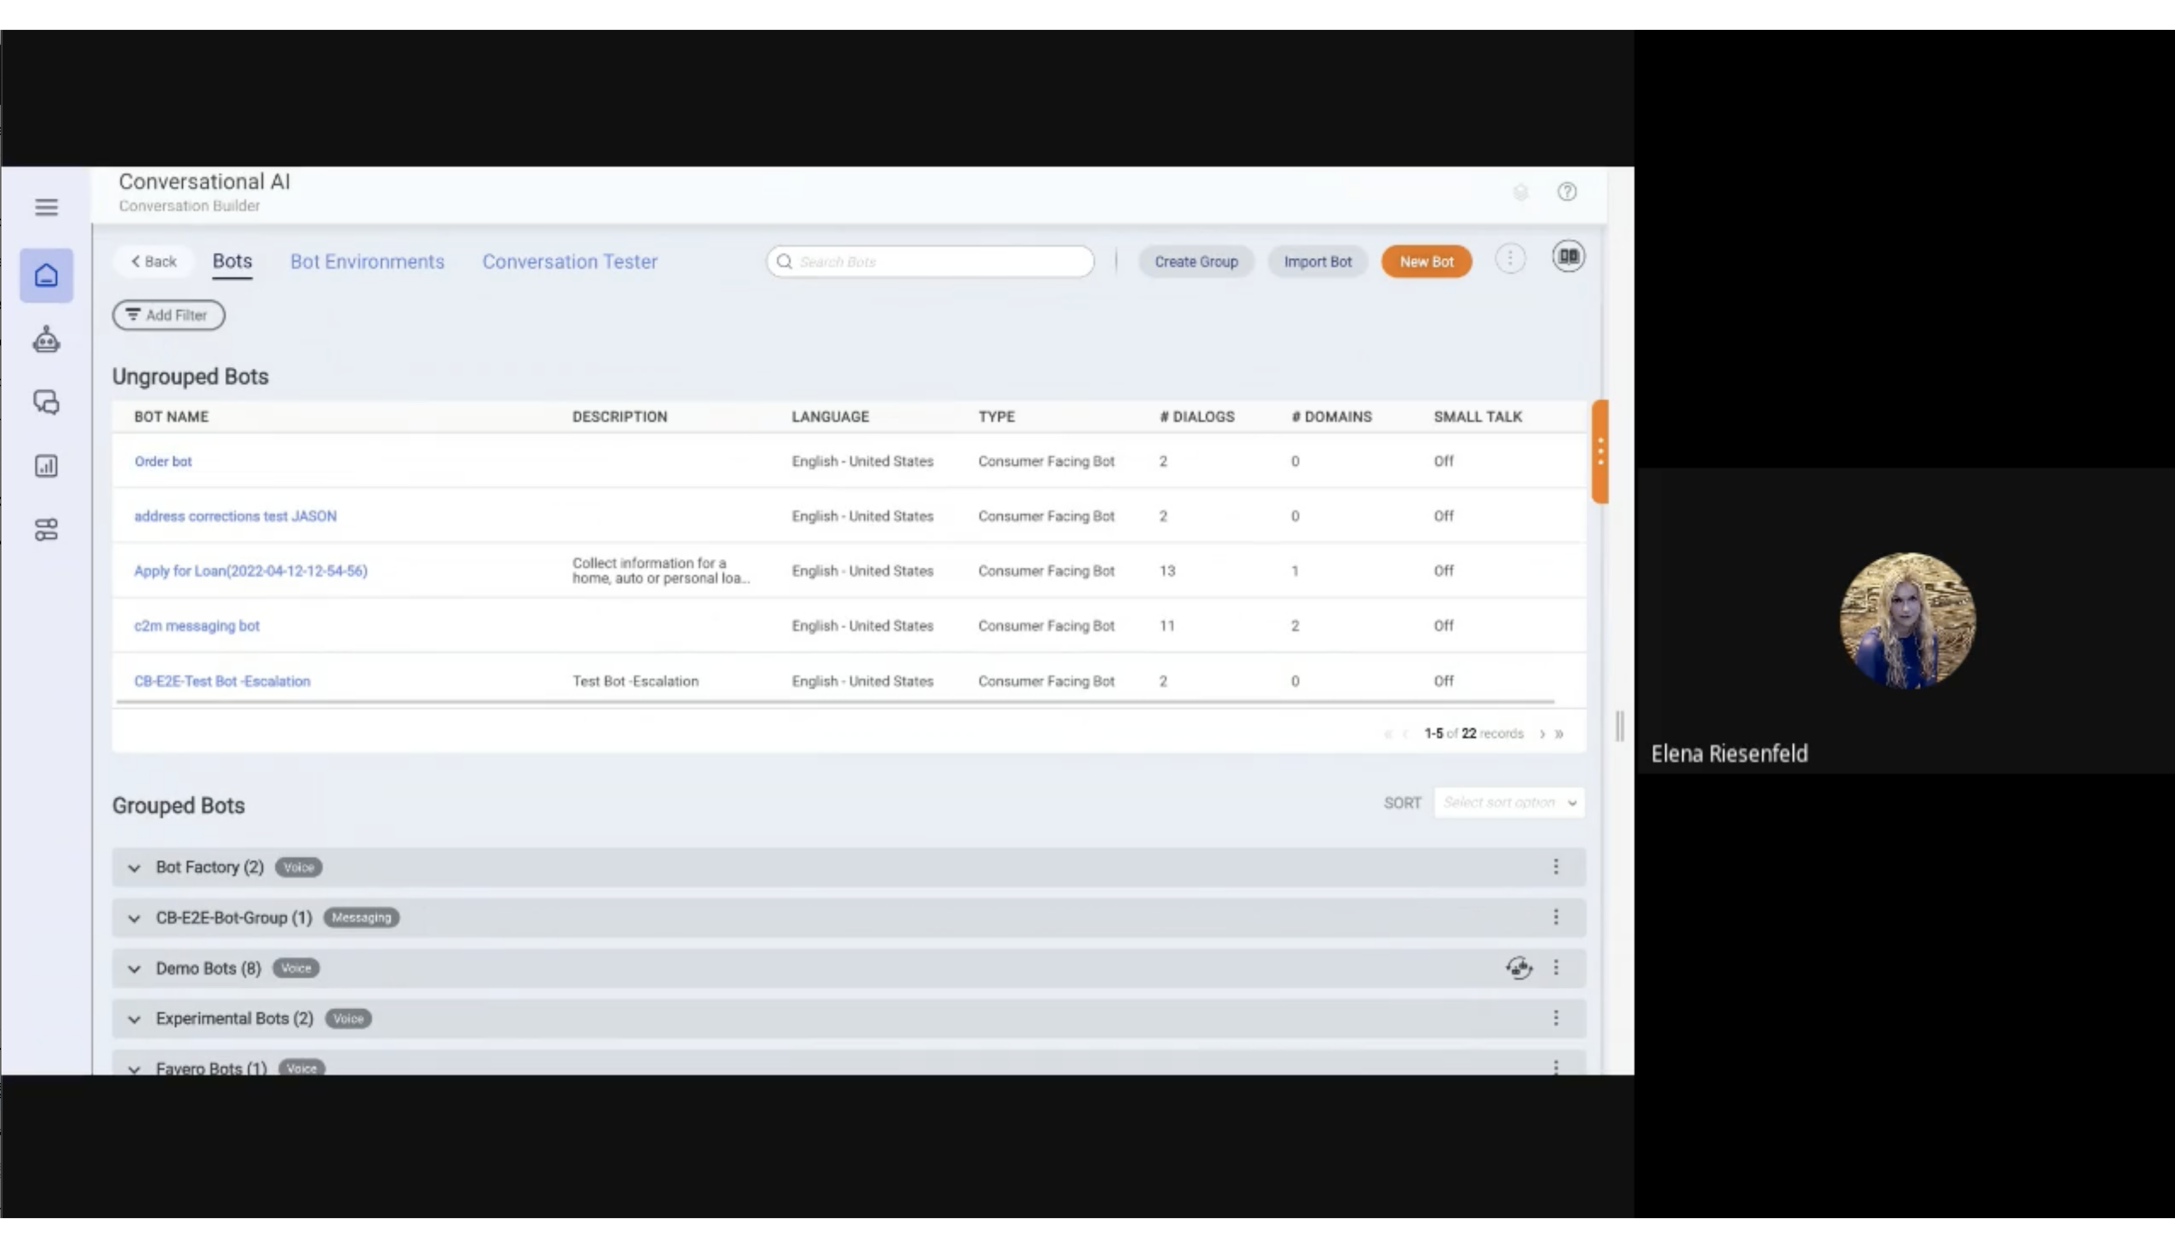Open the conversations chat sidebar icon

[x=46, y=402]
